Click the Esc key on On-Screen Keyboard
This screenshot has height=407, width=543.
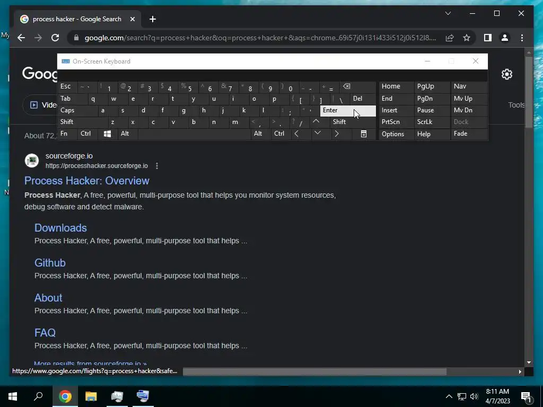(67, 87)
